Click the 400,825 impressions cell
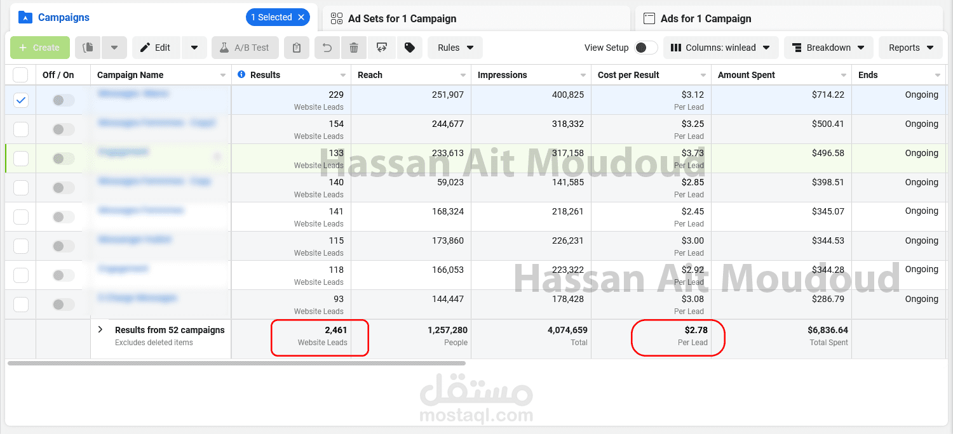 (x=531, y=100)
